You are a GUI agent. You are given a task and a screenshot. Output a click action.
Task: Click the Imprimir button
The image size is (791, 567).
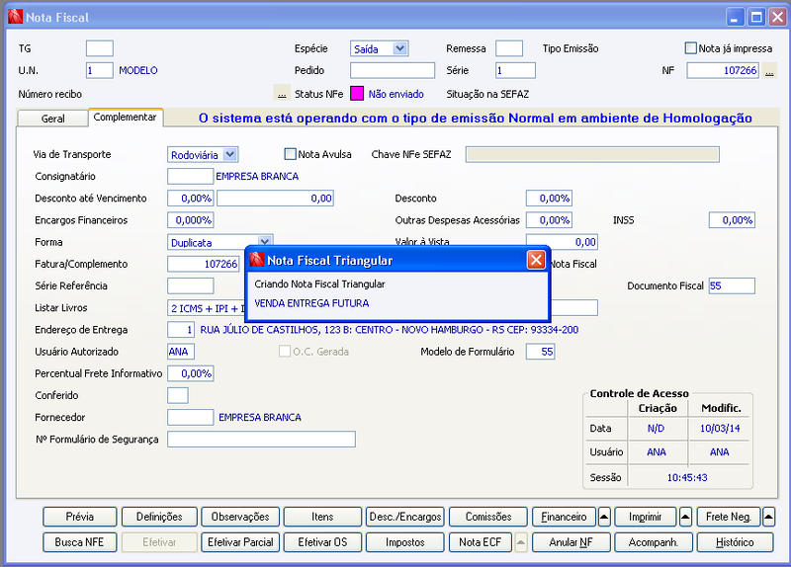[646, 517]
